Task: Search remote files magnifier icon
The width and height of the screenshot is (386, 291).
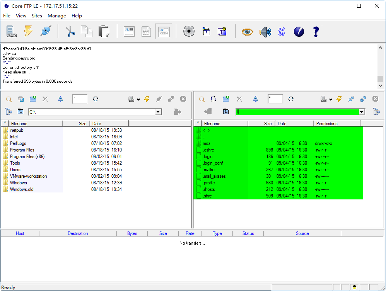Action: point(202,99)
